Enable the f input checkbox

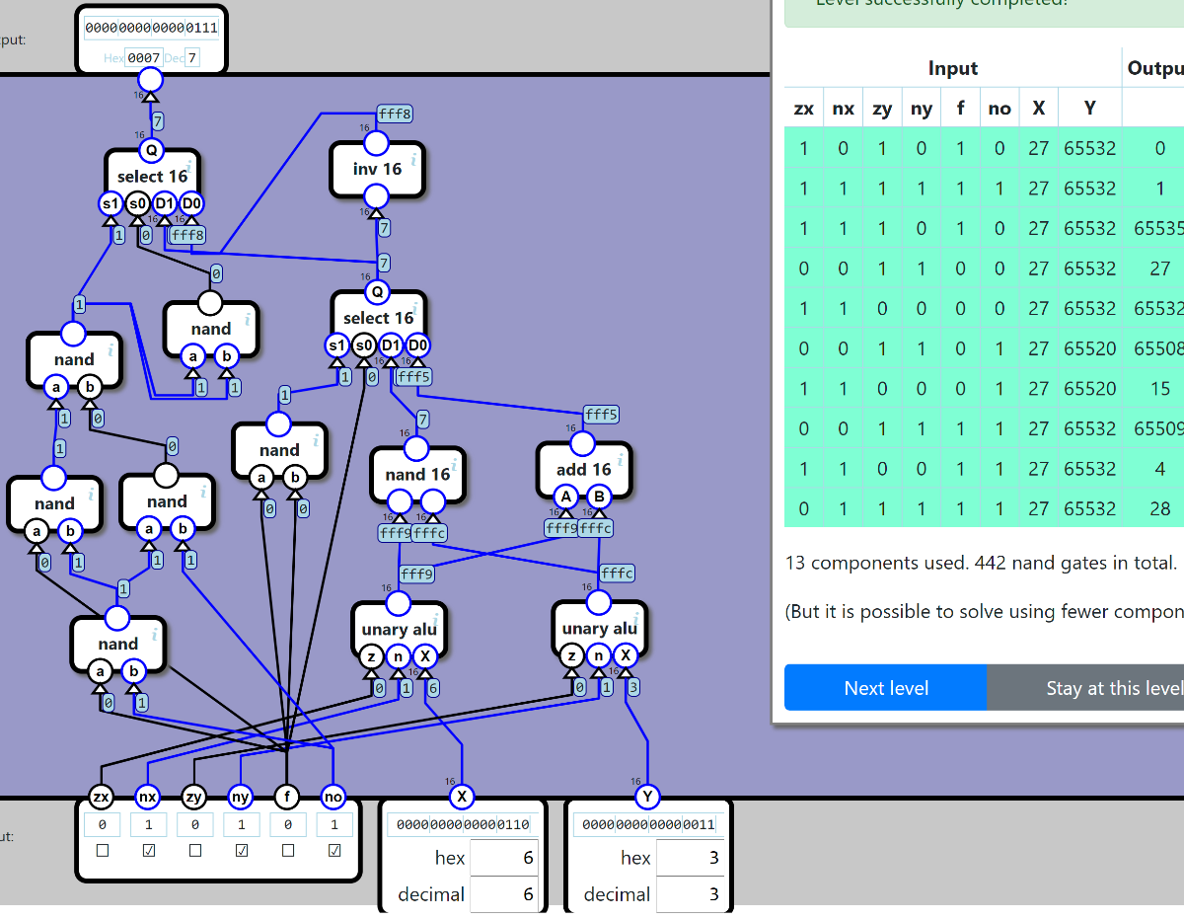[x=288, y=850]
